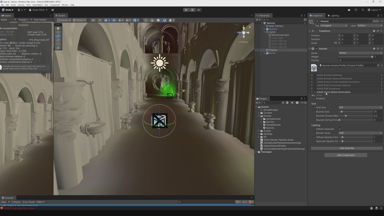Click the debug draw mode bug icon
The image size is (384, 216).
tap(170, 20)
